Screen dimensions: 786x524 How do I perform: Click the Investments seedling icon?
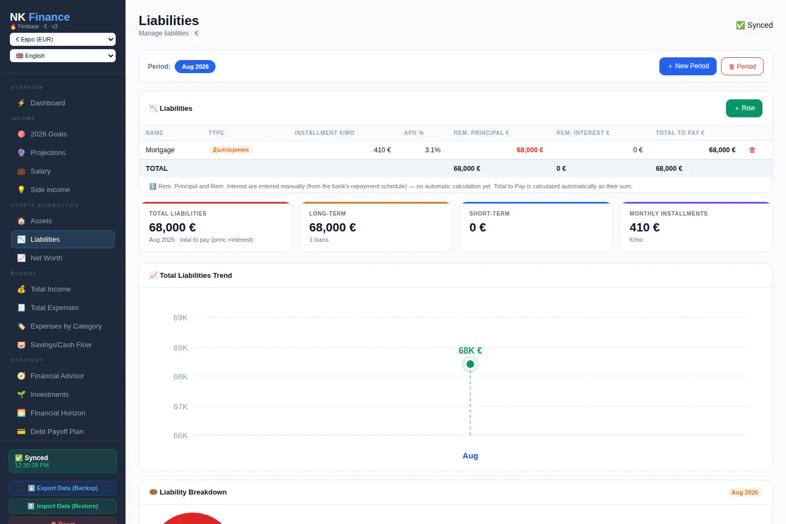click(21, 395)
